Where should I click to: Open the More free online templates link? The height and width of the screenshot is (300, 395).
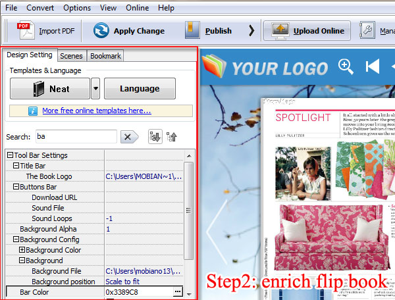[x=96, y=111]
